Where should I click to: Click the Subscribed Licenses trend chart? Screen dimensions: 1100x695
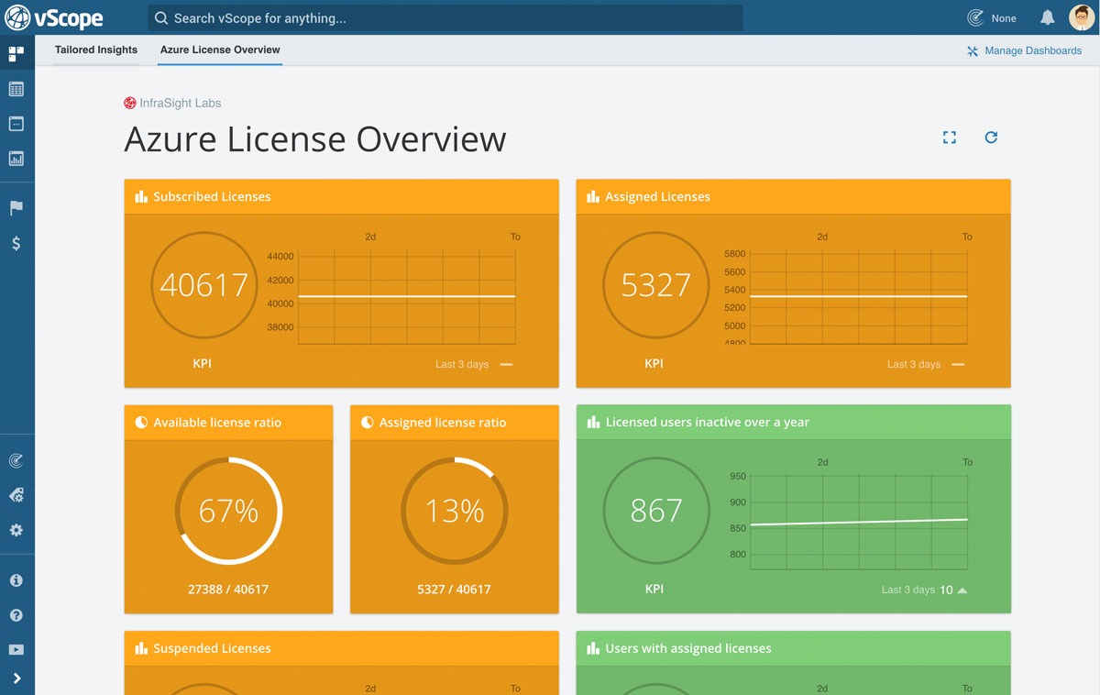click(x=407, y=296)
